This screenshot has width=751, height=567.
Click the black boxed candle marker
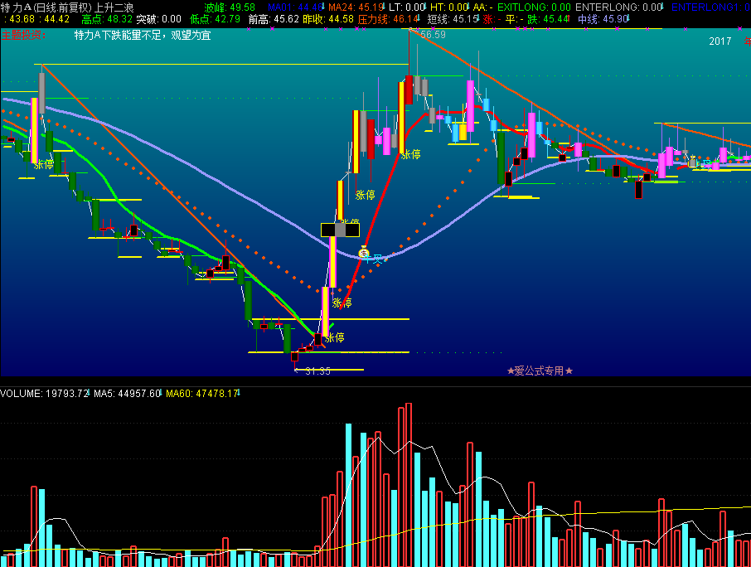click(340, 230)
